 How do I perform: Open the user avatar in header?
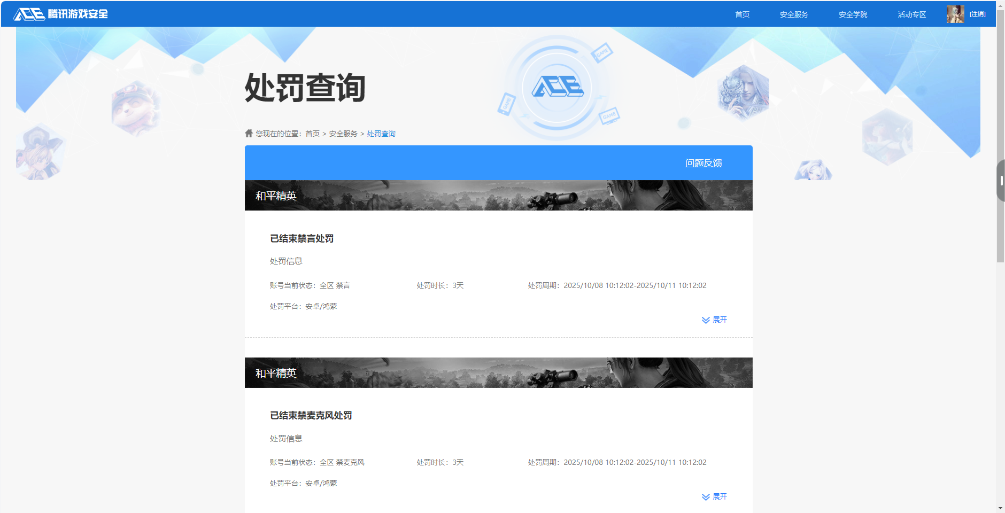tap(955, 14)
